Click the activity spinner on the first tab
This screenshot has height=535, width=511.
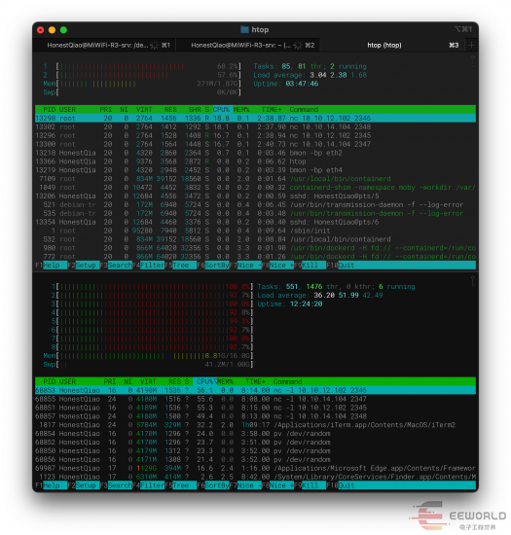click(155, 46)
